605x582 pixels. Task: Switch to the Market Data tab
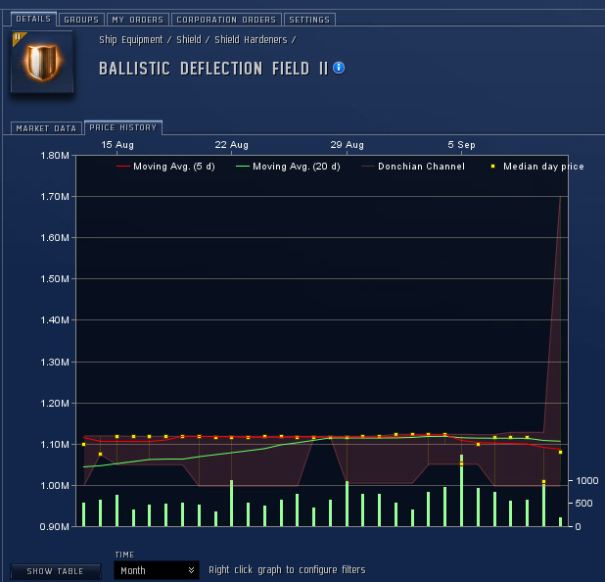(x=46, y=128)
